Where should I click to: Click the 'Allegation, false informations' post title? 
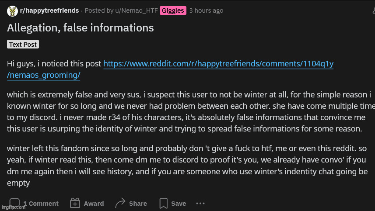pyautogui.click(x=81, y=28)
